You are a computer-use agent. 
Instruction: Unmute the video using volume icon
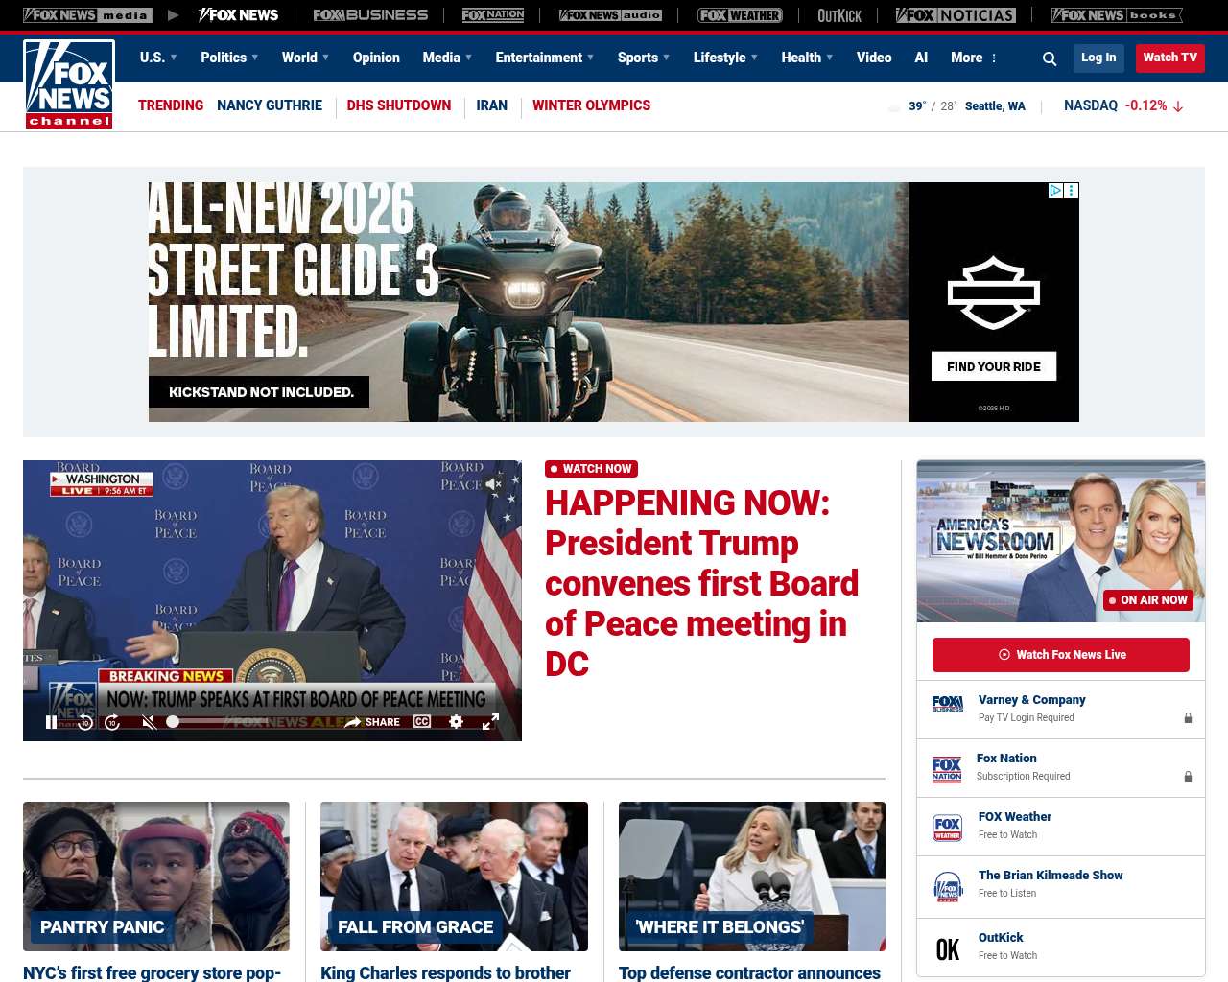(149, 722)
